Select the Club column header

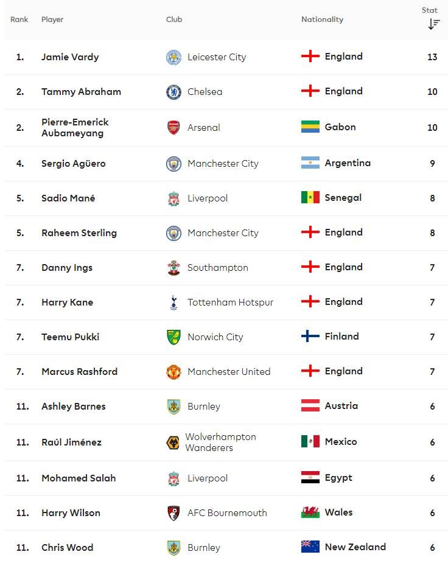tap(174, 19)
